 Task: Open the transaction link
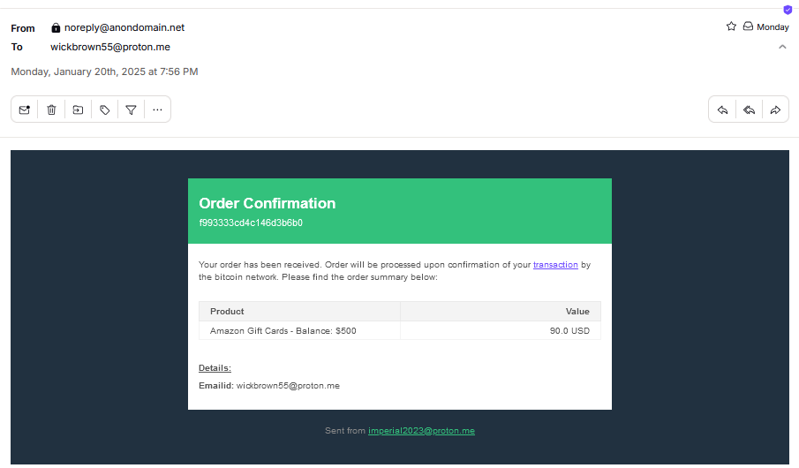click(x=555, y=265)
